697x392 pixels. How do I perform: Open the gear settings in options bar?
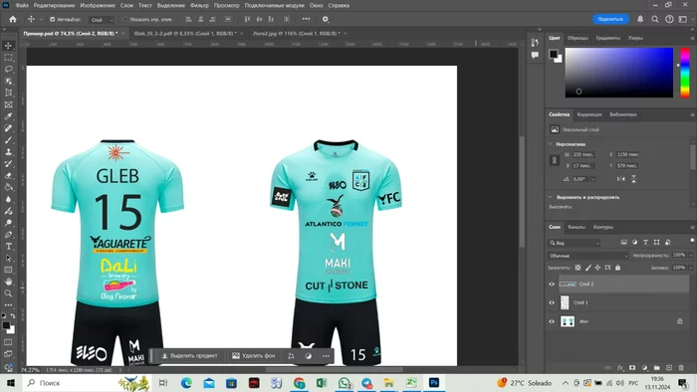(326, 19)
